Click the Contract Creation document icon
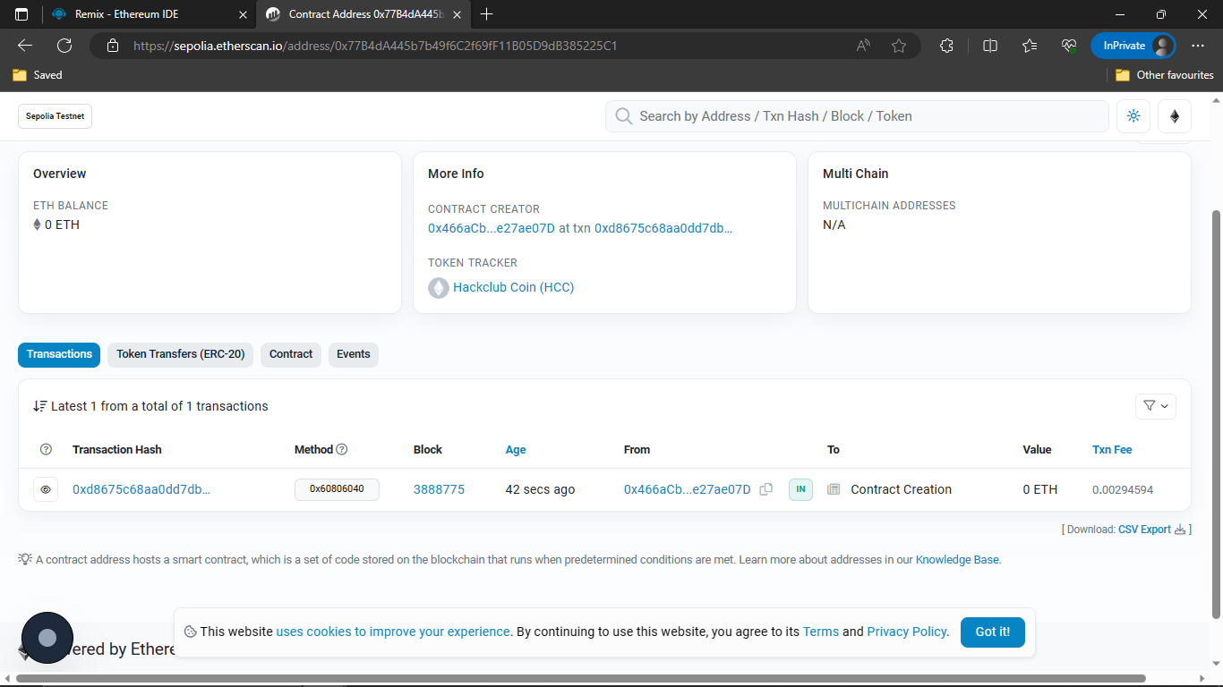Image resolution: width=1223 pixels, height=687 pixels. (x=834, y=489)
